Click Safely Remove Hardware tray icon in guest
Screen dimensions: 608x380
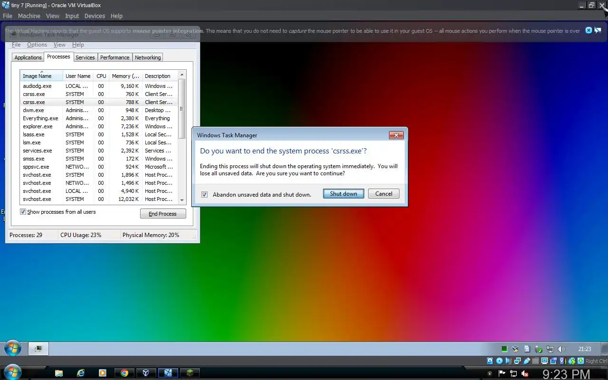click(539, 349)
